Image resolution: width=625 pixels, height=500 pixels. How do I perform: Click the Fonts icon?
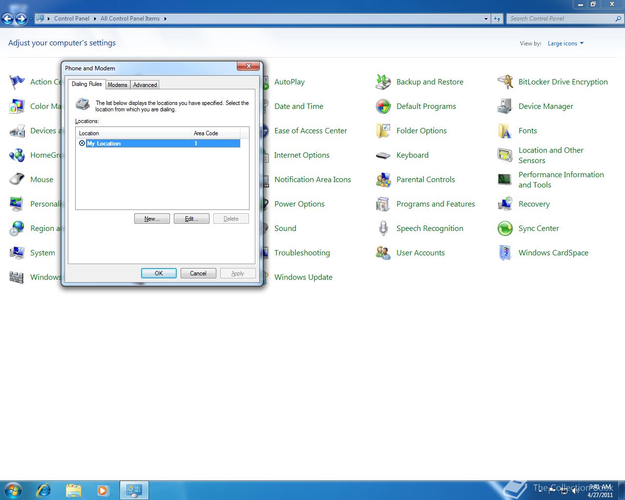point(505,131)
